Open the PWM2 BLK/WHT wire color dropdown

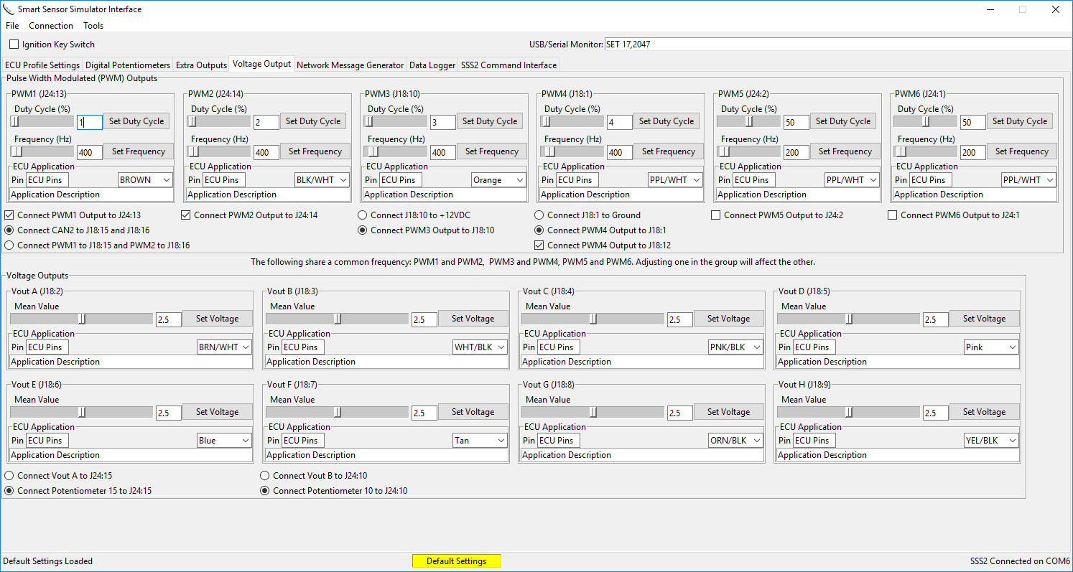[322, 180]
